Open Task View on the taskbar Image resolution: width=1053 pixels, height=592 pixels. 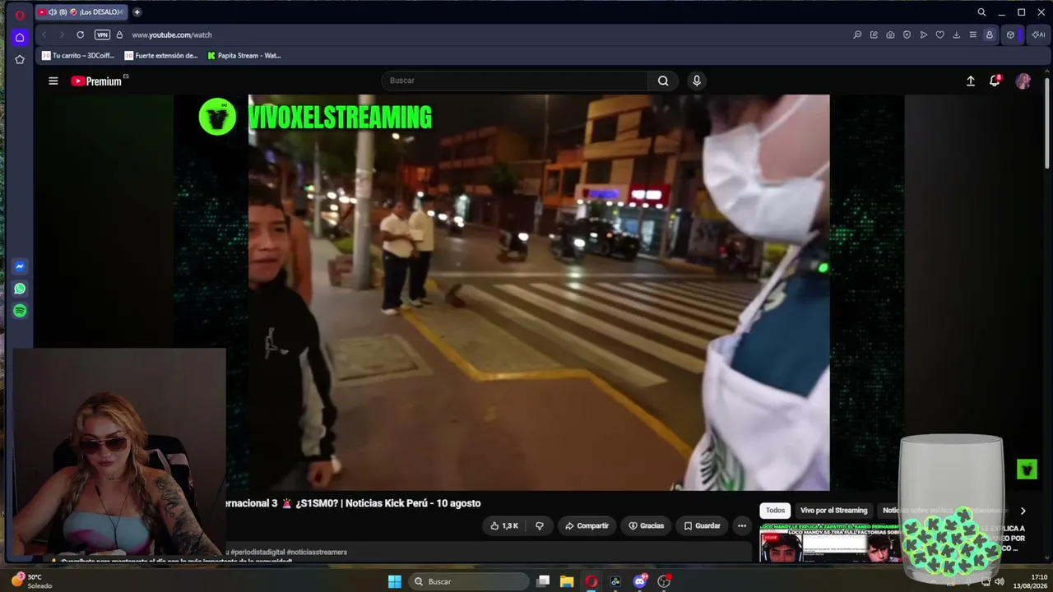click(x=543, y=581)
